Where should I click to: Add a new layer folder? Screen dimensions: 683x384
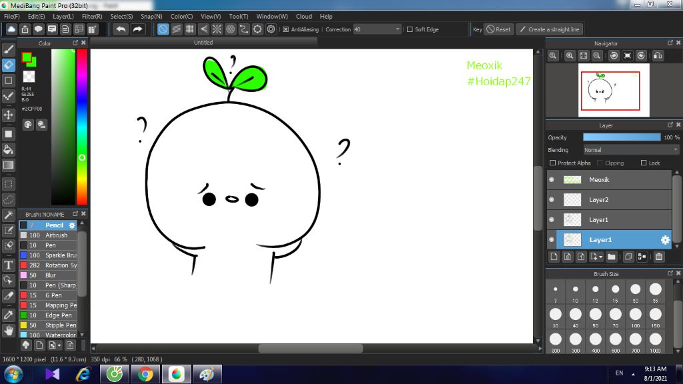612,257
